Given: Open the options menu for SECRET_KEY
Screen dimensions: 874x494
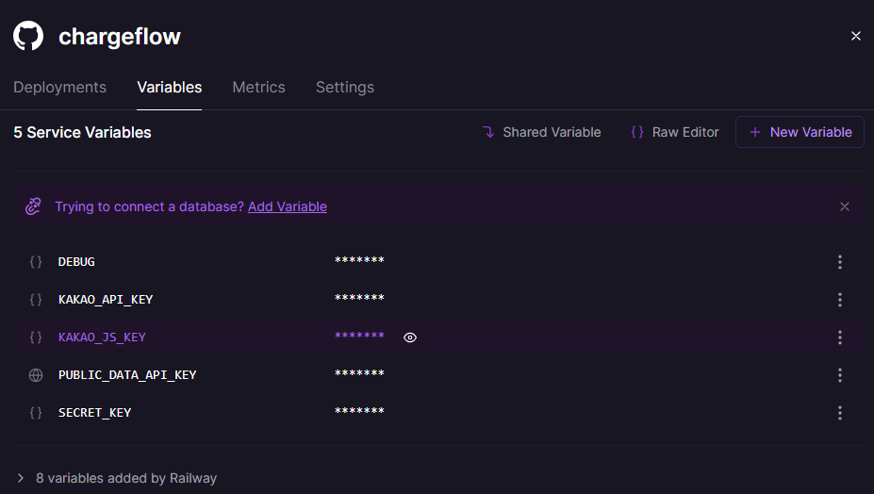Looking at the screenshot, I should point(839,413).
